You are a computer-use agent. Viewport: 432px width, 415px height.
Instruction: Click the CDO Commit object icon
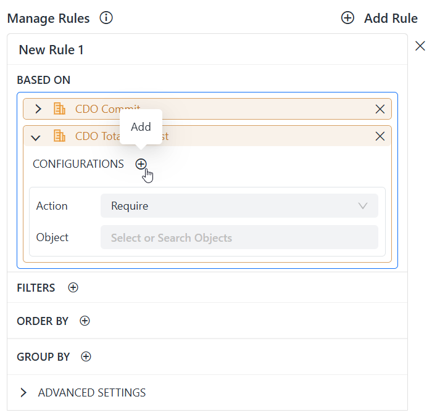pos(60,109)
